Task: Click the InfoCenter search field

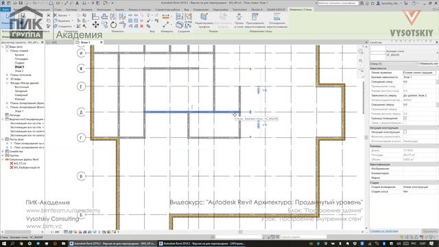Action: coord(338,3)
